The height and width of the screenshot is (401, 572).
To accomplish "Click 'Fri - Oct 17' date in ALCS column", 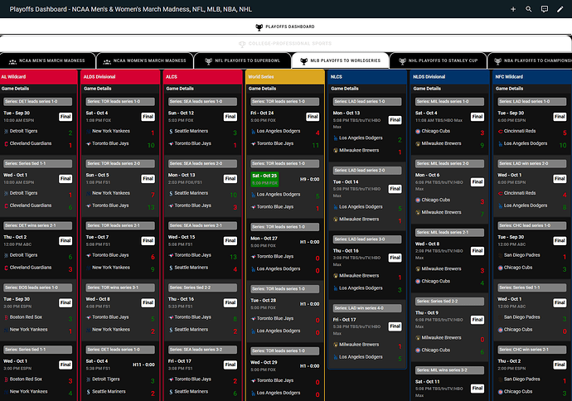I will pyautogui.click(x=180, y=361).
